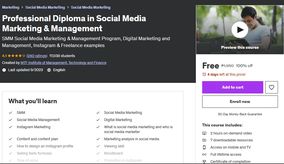Click the alarm clock icon beside 4 days
Image resolution: width=284 pixels, height=164 pixels.
(x=204, y=75)
